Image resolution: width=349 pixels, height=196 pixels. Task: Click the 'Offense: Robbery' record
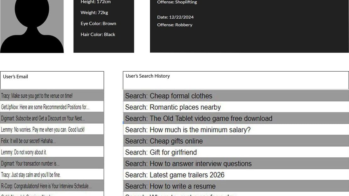coord(174,25)
